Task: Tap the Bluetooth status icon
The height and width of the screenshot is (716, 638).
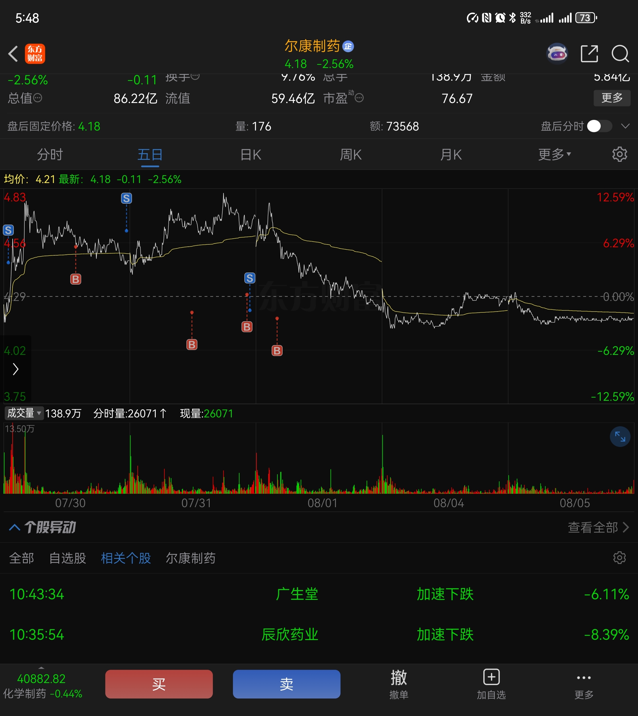Action: click(513, 17)
